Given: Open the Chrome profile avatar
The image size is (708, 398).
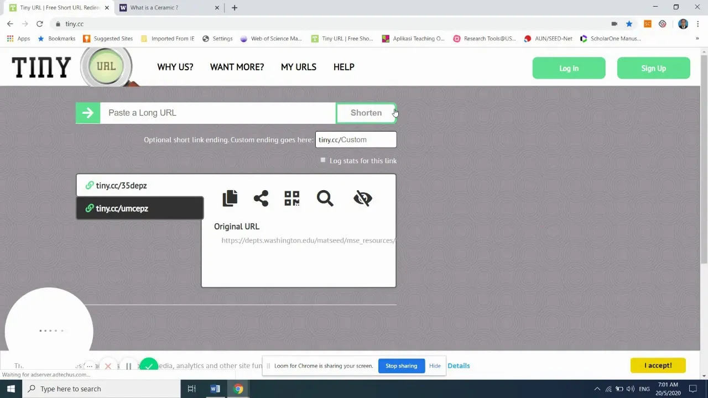Looking at the screenshot, I should tap(683, 24).
